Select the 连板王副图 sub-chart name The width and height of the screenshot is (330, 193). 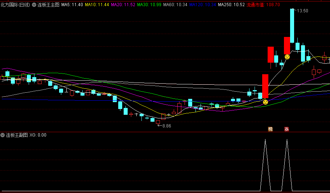[17, 135]
